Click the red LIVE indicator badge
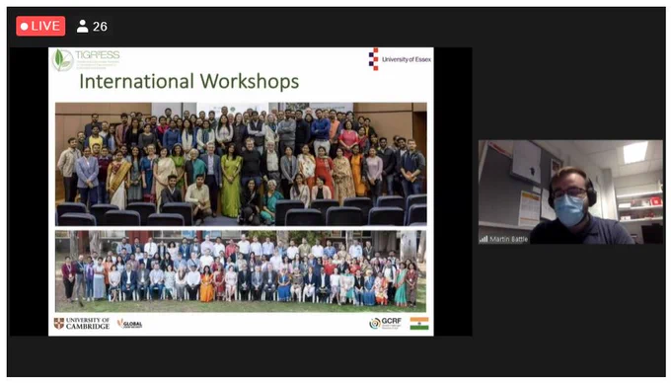The width and height of the screenshot is (671, 383). pos(40,26)
